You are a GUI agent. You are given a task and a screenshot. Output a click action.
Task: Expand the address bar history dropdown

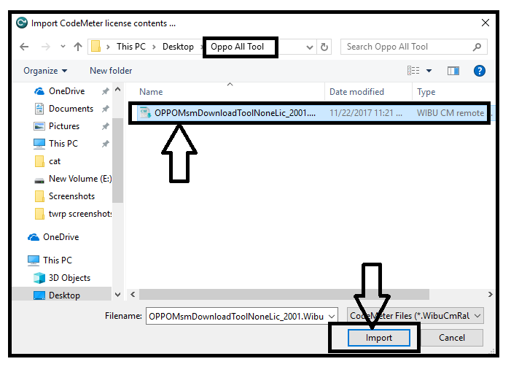(310, 47)
